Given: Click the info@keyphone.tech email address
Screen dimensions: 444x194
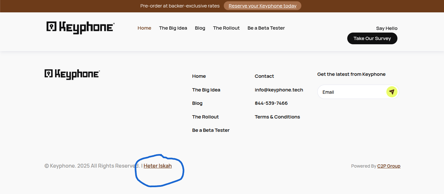Looking at the screenshot, I should coord(279,90).
